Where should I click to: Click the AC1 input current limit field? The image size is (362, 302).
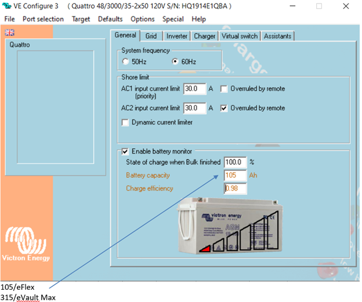[x=194, y=89]
